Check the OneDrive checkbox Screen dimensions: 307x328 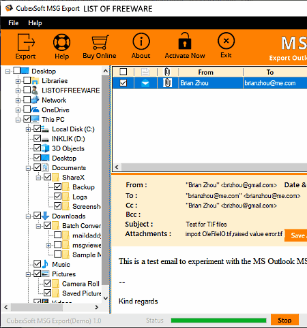point(27,110)
